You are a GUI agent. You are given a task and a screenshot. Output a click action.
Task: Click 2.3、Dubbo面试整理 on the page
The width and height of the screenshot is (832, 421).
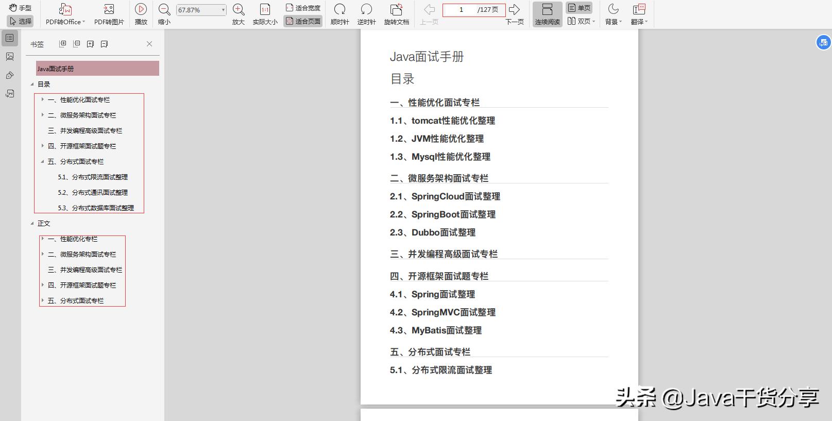[x=433, y=232]
